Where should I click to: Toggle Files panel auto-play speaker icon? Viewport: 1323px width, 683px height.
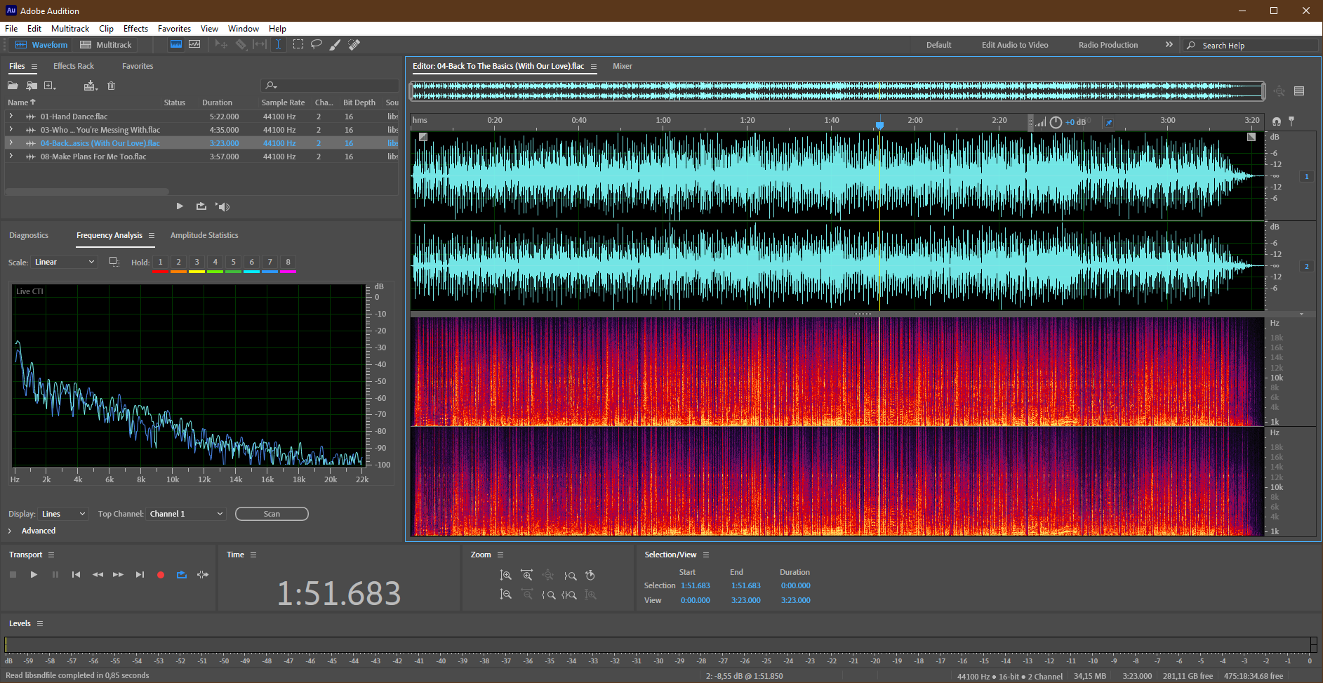pos(223,206)
